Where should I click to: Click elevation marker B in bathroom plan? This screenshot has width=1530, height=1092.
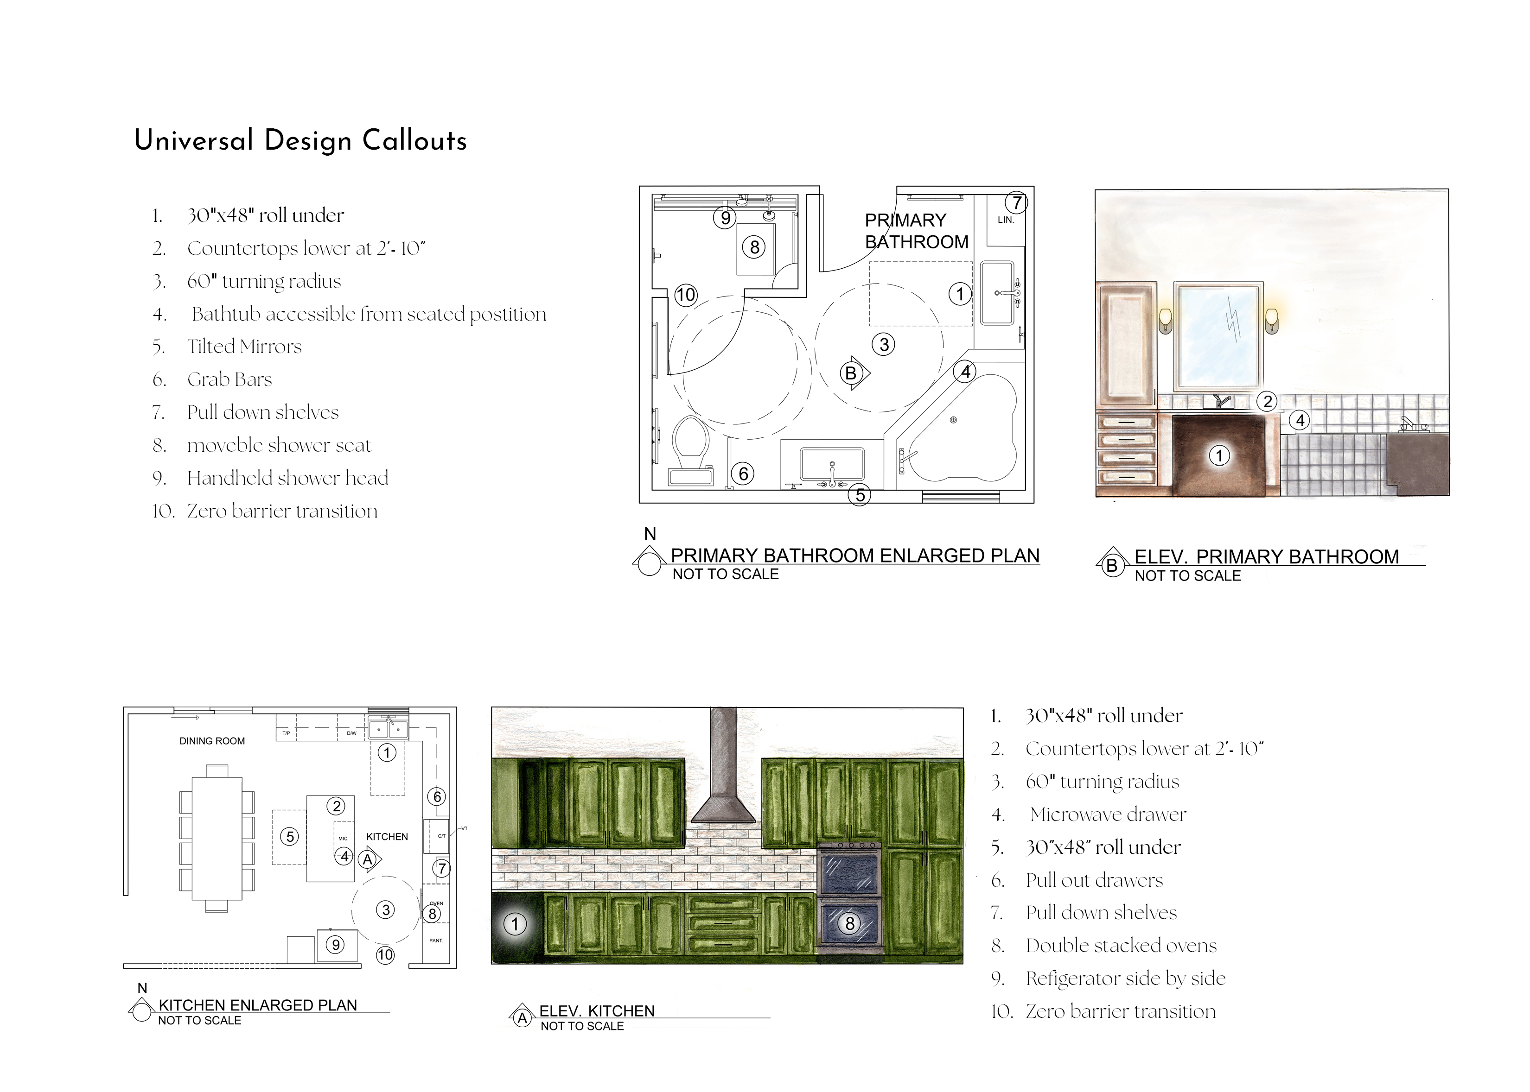(x=852, y=373)
